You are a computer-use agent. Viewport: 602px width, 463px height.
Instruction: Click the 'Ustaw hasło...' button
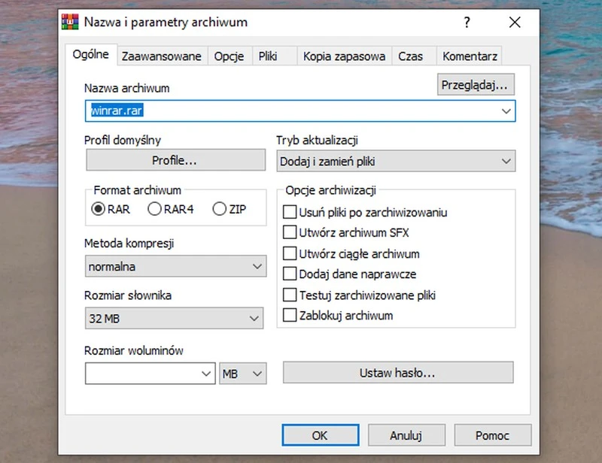pos(397,372)
